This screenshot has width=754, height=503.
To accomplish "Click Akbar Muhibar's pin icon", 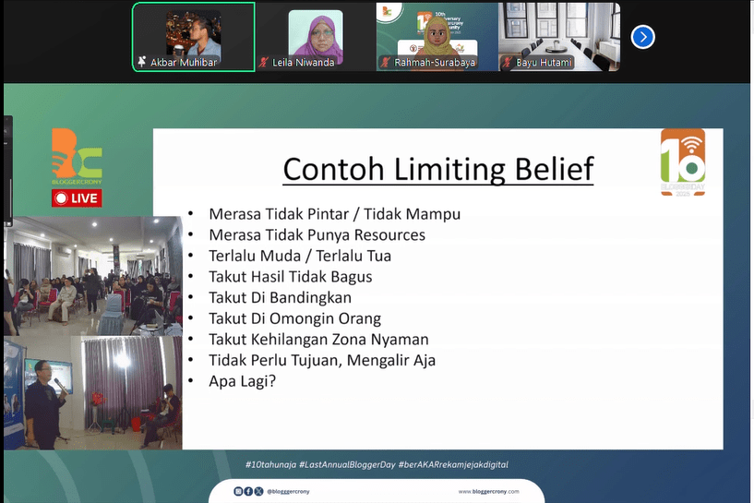I will coord(141,63).
